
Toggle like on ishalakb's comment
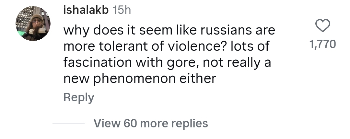coord(322,25)
